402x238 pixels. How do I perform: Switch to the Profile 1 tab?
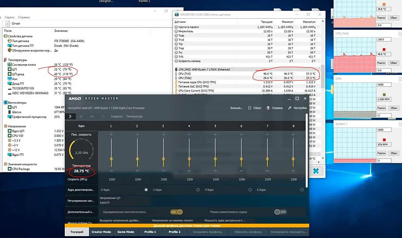[150, 232]
